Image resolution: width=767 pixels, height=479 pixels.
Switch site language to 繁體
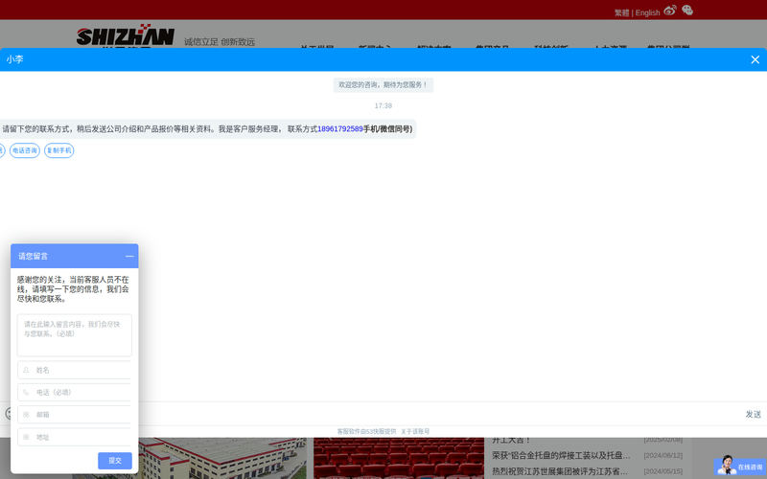(x=621, y=12)
